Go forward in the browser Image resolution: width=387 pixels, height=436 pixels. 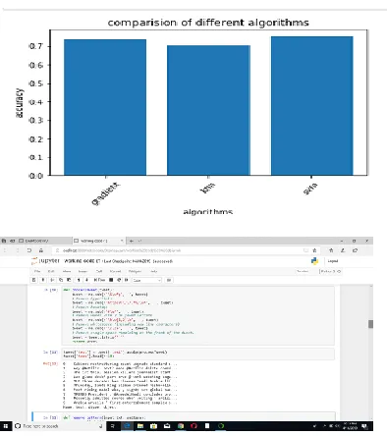18,250
